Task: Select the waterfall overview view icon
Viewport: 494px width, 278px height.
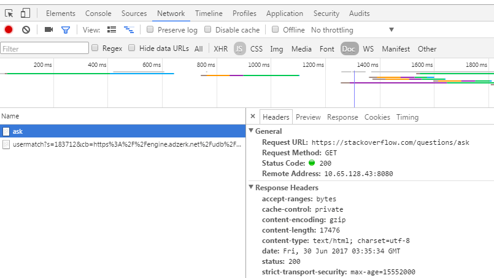Action: click(x=129, y=29)
